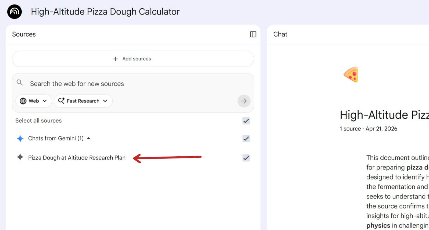The height and width of the screenshot is (230, 429).
Task: Expand the Fast Research mode dropdown
Action: (x=105, y=101)
